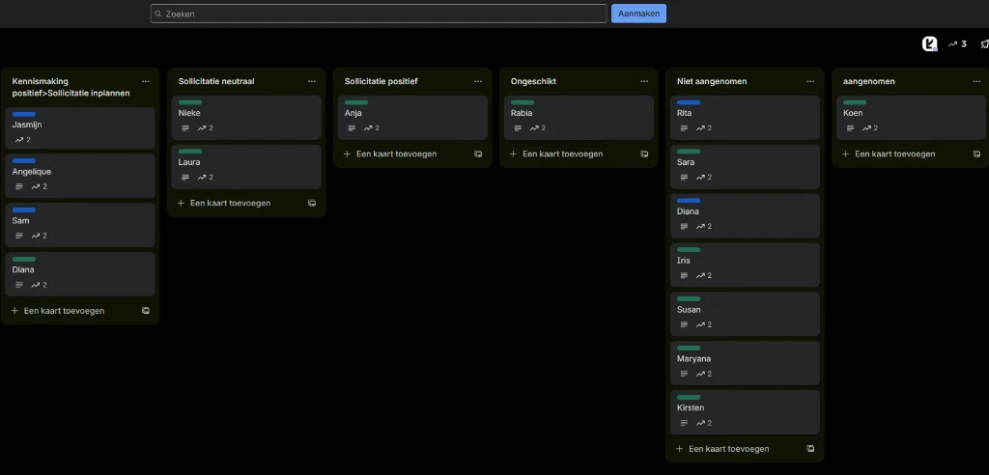Click the Zoeken search field

click(379, 14)
